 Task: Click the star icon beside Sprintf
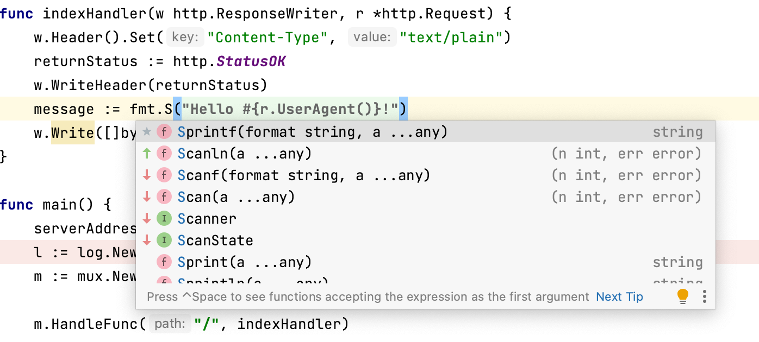(x=146, y=132)
